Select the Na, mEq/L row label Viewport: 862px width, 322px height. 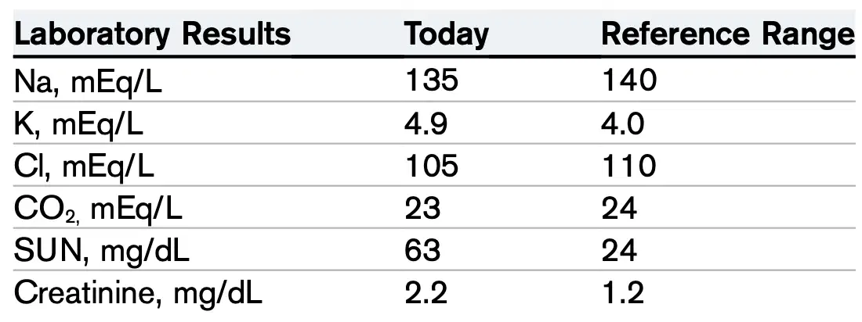pyautogui.click(x=88, y=80)
